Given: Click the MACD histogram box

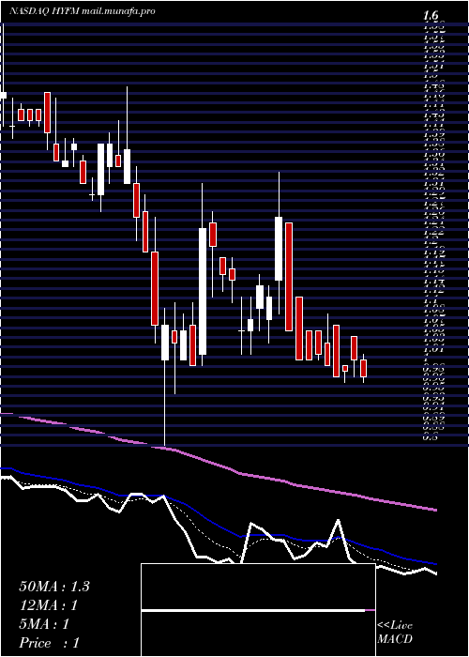Looking at the screenshot, I should point(258,610).
